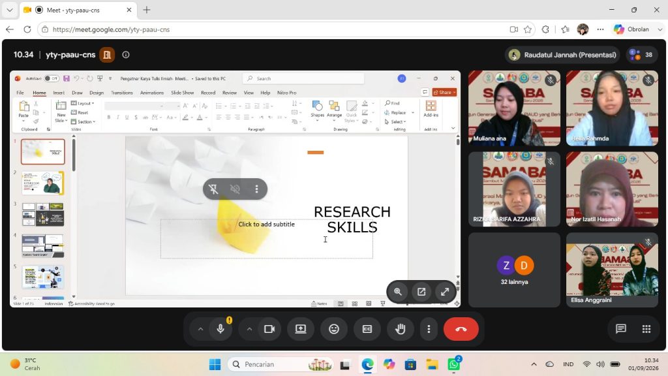Screen dimensions: 668x376
Task: Raise hand in the meeting
Action: [400, 329]
